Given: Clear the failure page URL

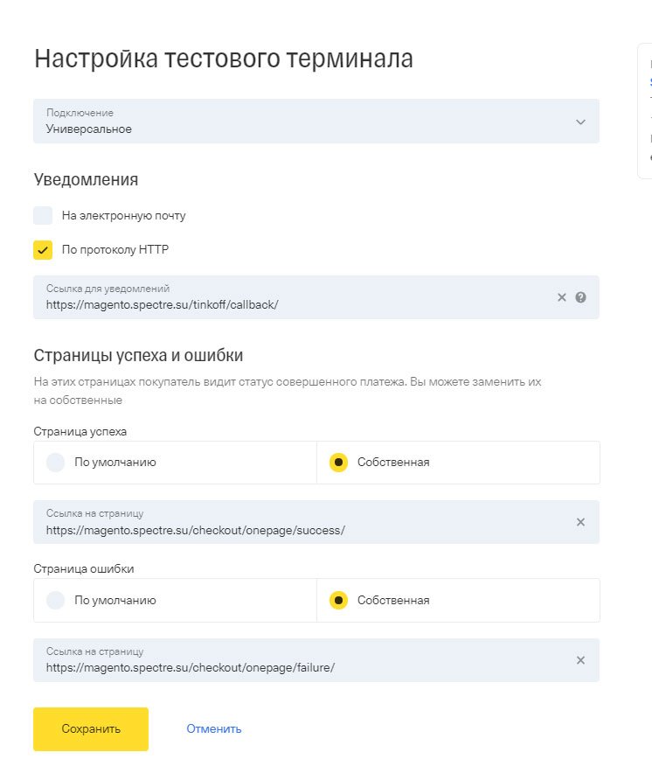Looking at the screenshot, I should point(580,660).
